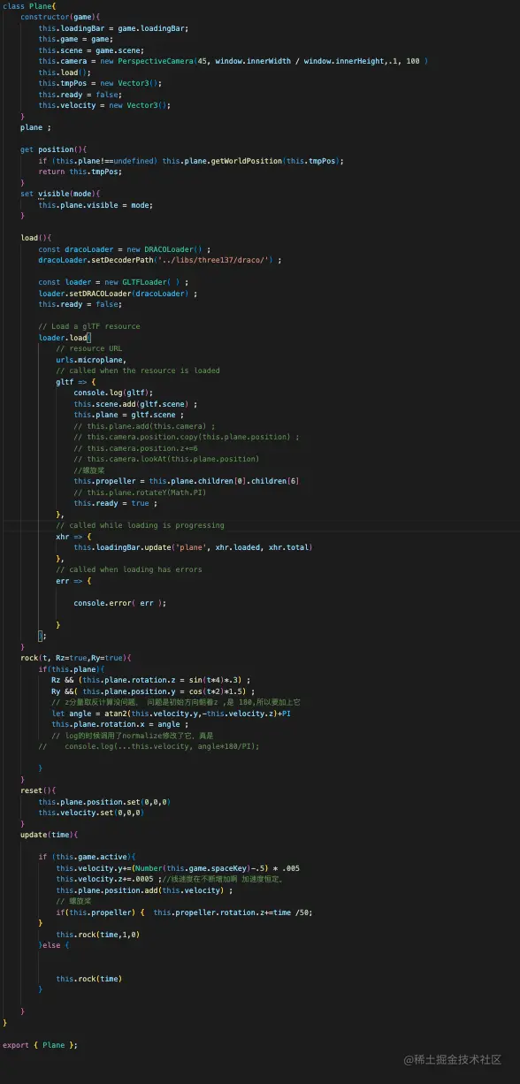Viewport: 520px width, 1084px height.
Task: Click the 'get position(){' getter line
Action: click(x=53, y=149)
